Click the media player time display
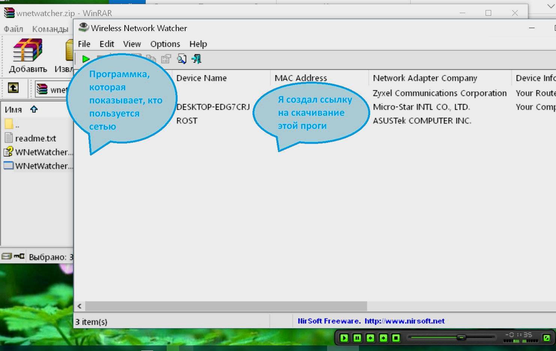 pyautogui.click(x=519, y=335)
